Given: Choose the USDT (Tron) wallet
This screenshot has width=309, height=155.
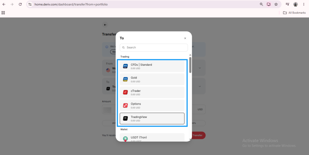Looking at the screenshot, I should tap(152, 138).
